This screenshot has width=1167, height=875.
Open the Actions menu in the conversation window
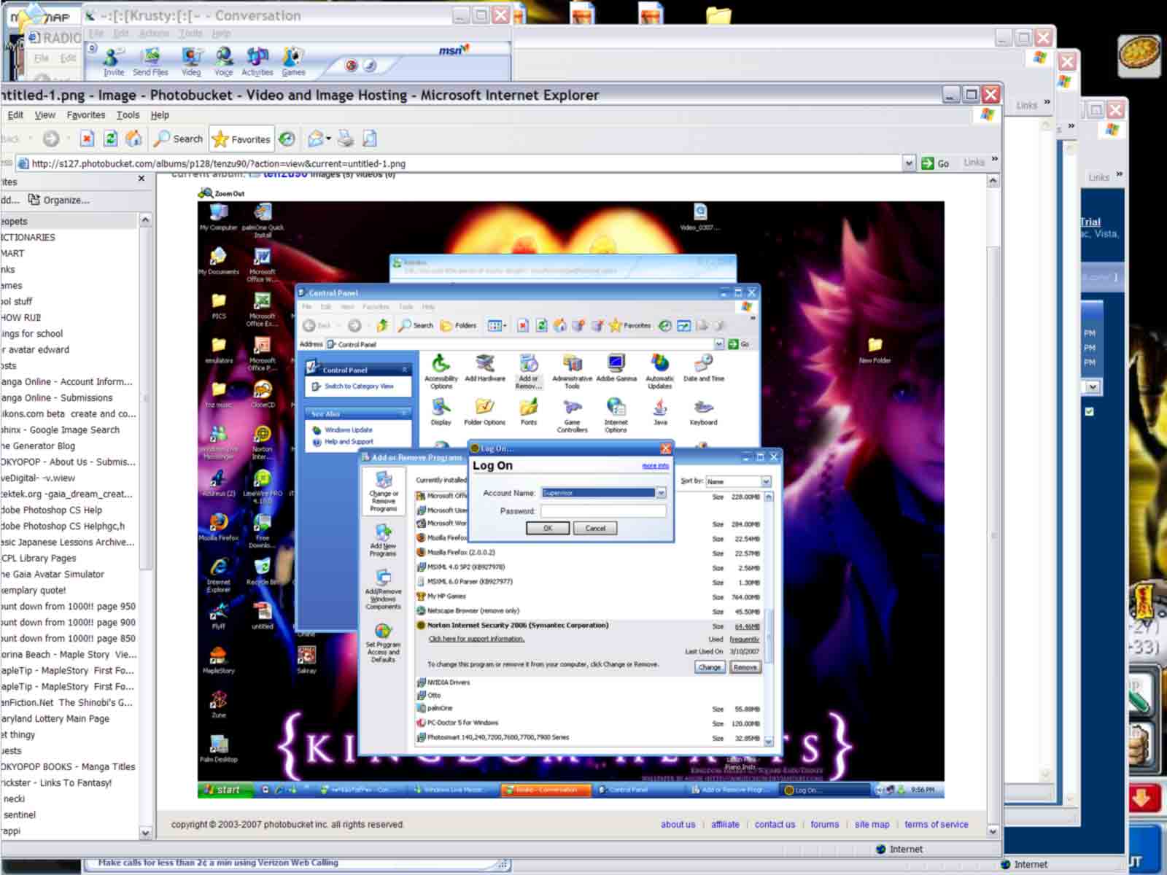[154, 34]
